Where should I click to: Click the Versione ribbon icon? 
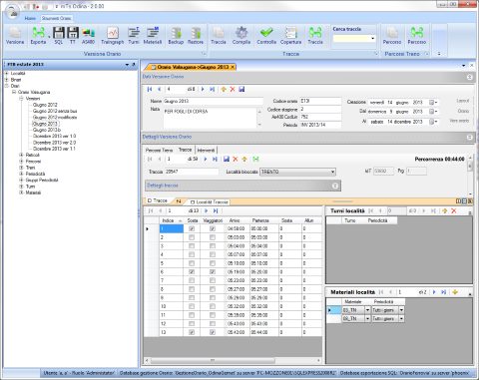15,36
